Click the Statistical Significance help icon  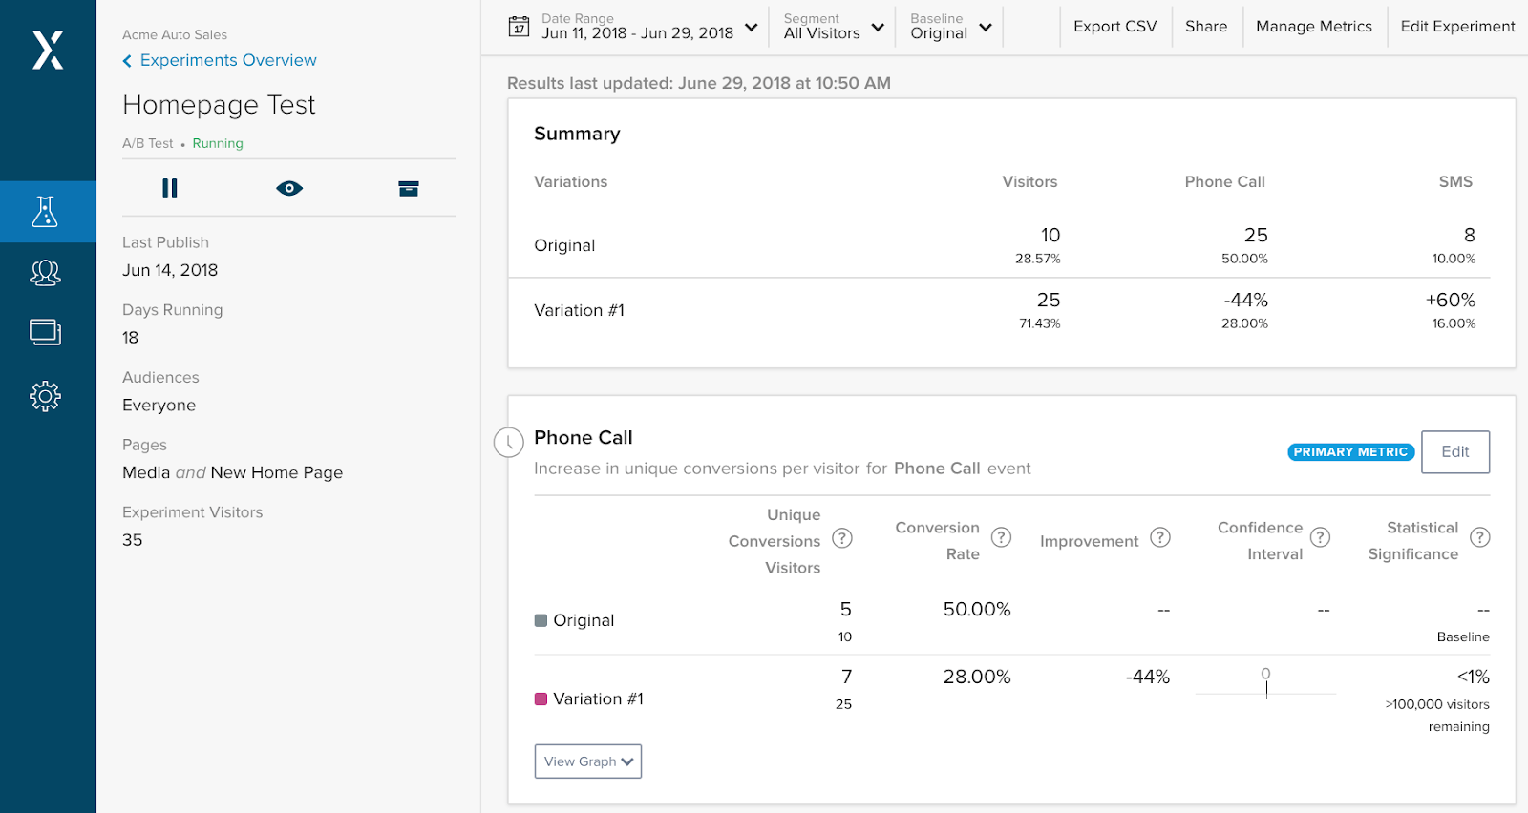click(x=1479, y=537)
